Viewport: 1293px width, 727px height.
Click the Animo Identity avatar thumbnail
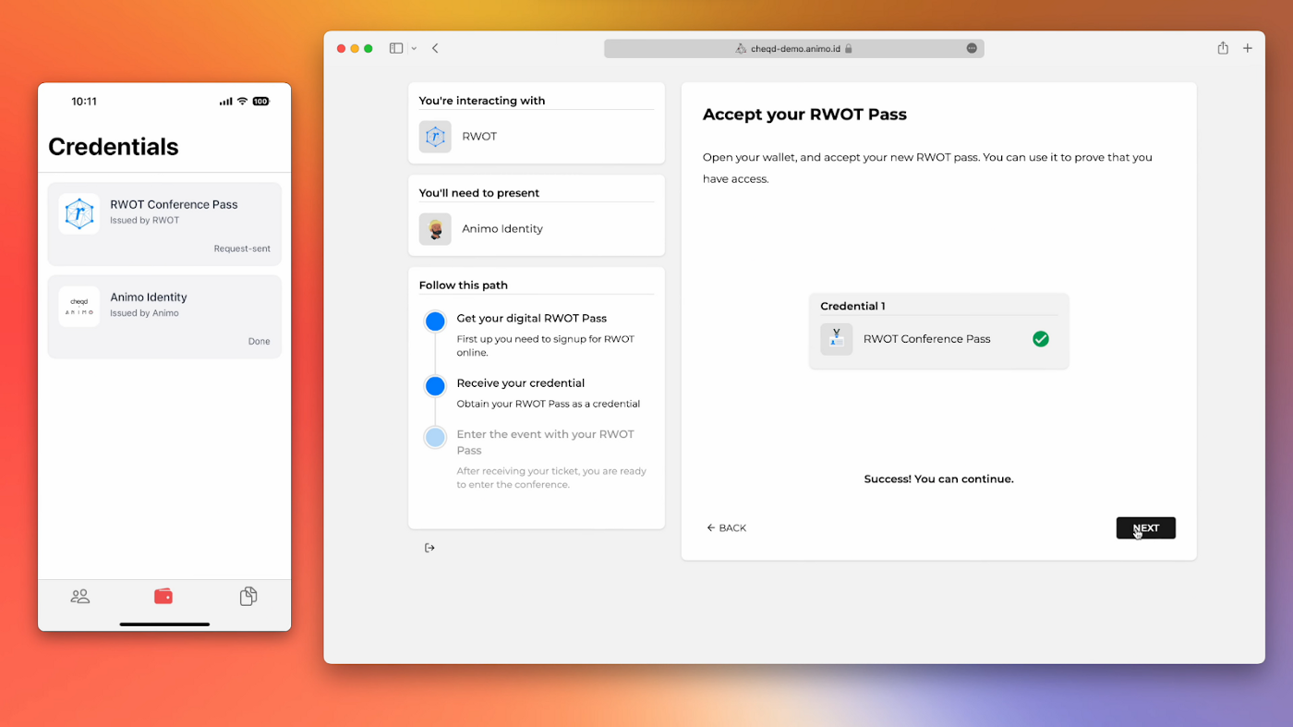coord(435,229)
